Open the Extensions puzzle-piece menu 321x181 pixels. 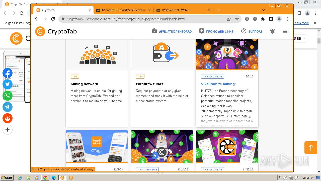tap(263, 19)
